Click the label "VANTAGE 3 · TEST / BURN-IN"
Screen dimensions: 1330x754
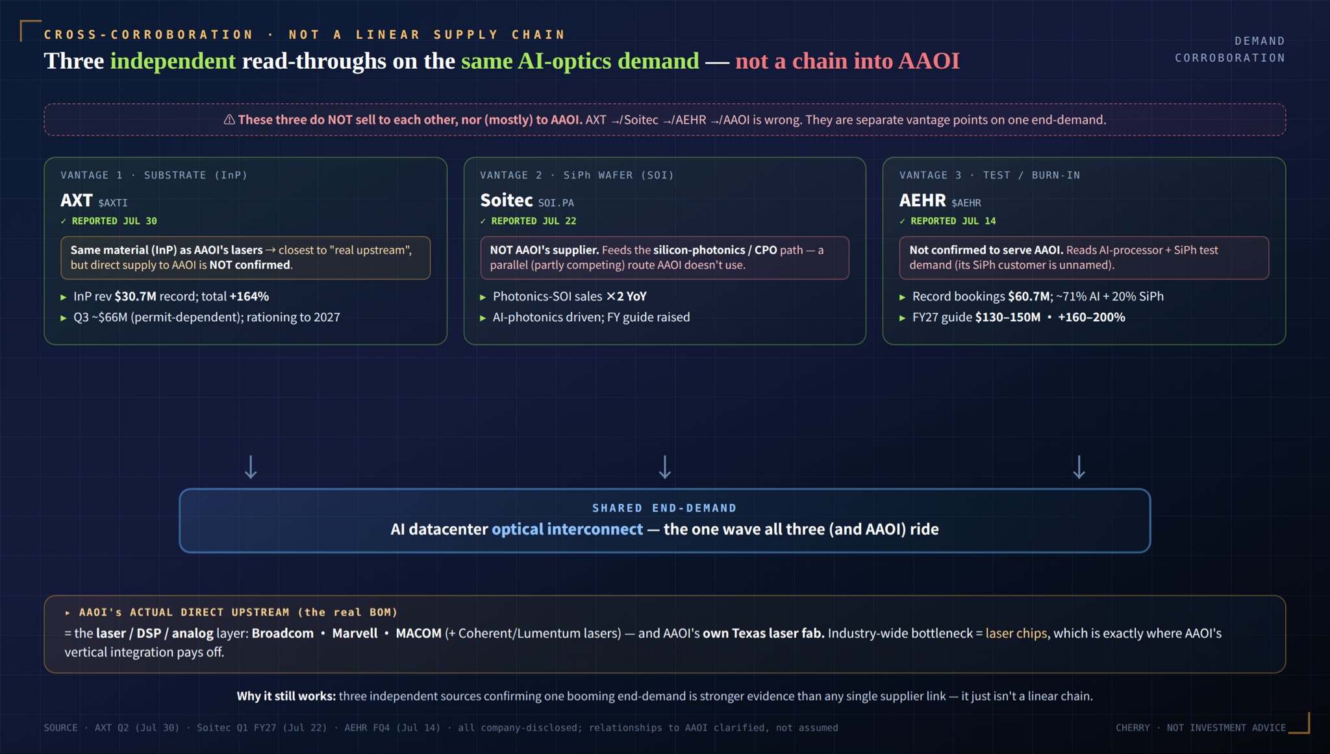(990, 175)
